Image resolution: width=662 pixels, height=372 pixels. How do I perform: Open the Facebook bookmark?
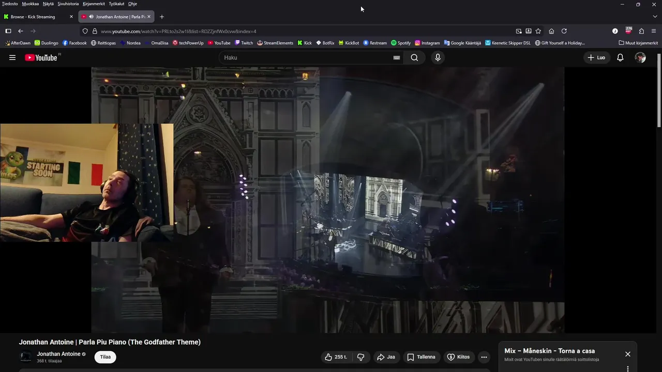(74, 43)
